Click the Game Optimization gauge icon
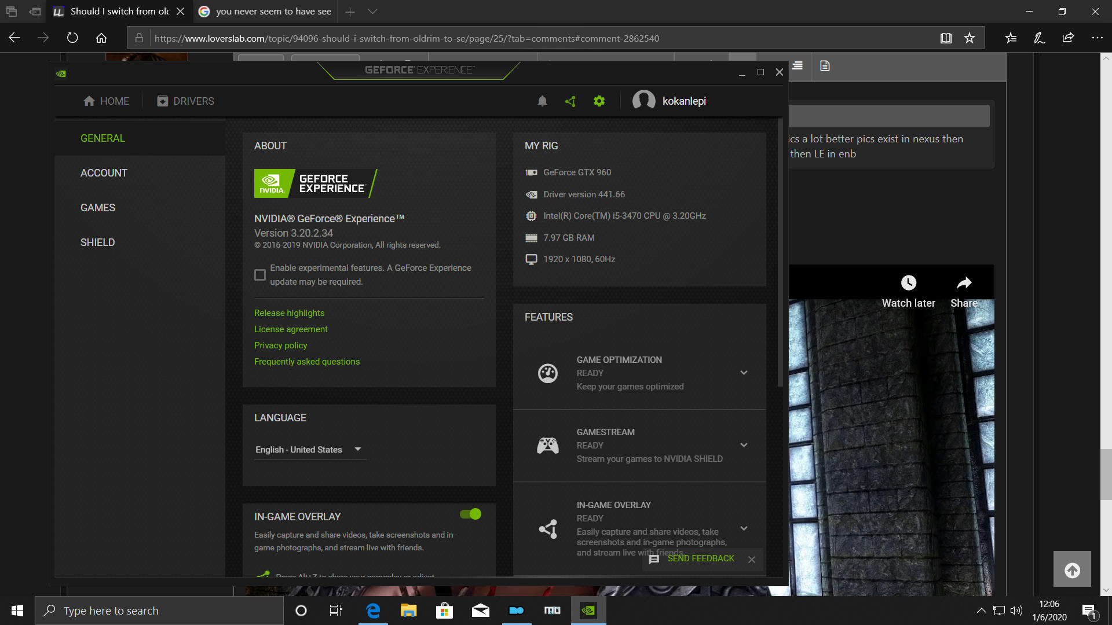 coord(548,373)
